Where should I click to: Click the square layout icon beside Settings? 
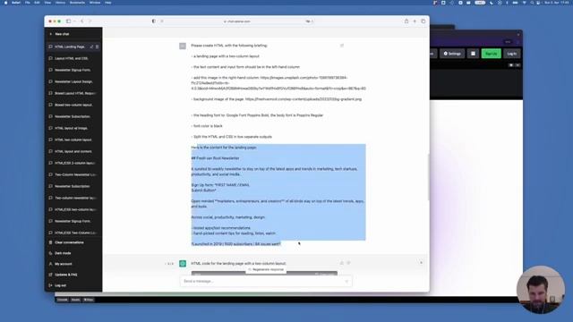coord(473,54)
